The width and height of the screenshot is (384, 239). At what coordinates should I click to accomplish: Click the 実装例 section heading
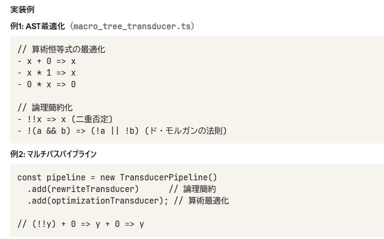22,10
